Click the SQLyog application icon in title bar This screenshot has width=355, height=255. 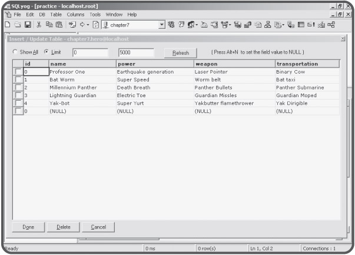click(x=5, y=5)
